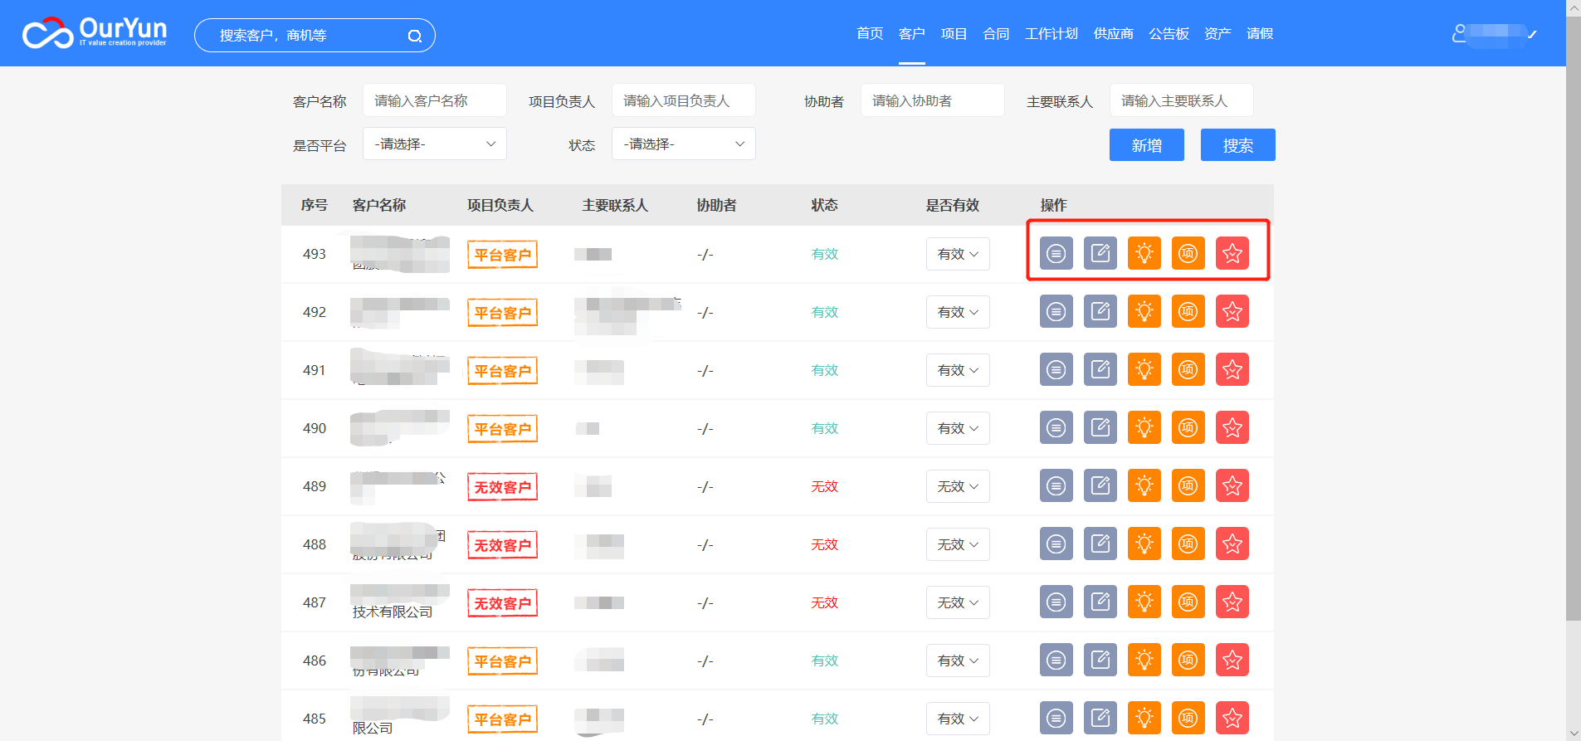Click the project 项 icon in row 488
Image resolution: width=1581 pixels, height=741 pixels.
click(x=1188, y=544)
